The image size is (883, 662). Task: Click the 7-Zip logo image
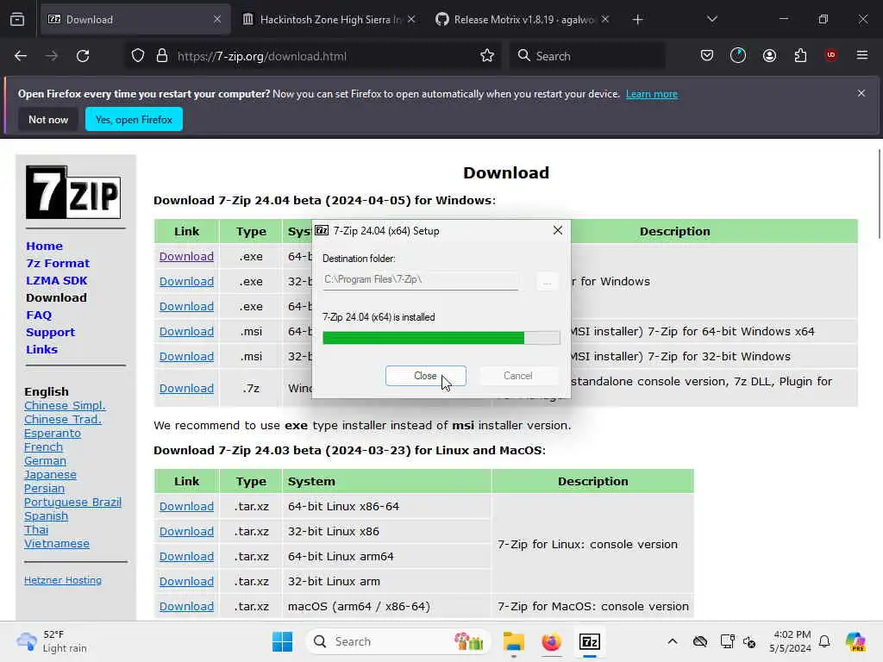point(73,192)
